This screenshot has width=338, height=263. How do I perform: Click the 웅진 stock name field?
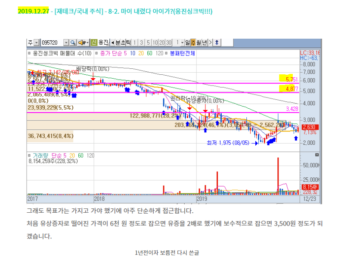click(104, 43)
